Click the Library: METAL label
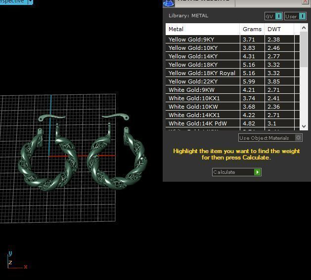 point(188,16)
